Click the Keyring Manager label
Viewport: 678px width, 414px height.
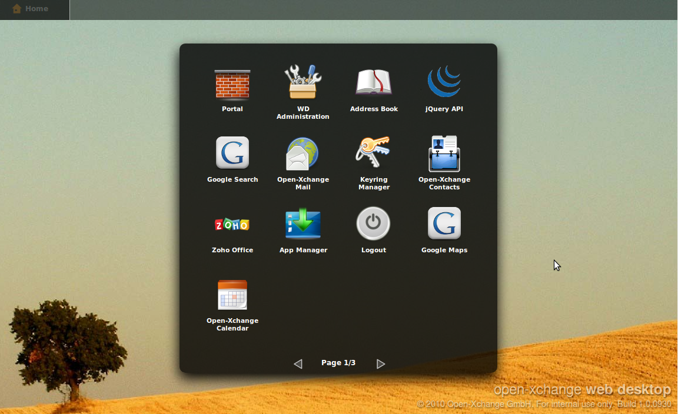374,183
